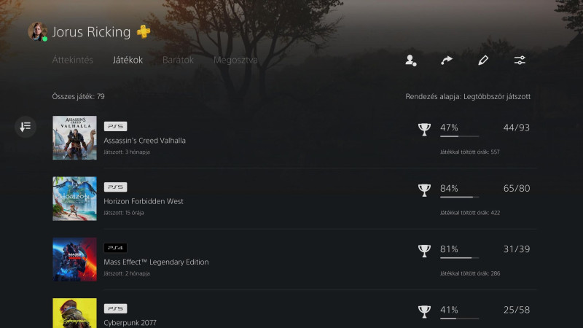Click the Cyberpunk 2077 trophy icon

coord(424,312)
